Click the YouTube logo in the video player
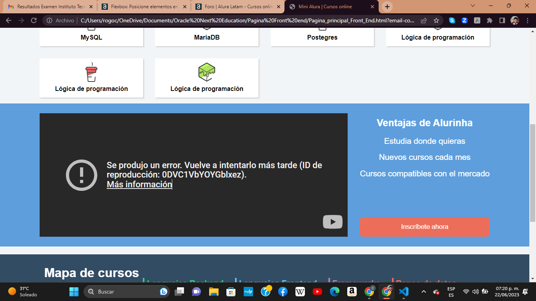 [x=333, y=222]
